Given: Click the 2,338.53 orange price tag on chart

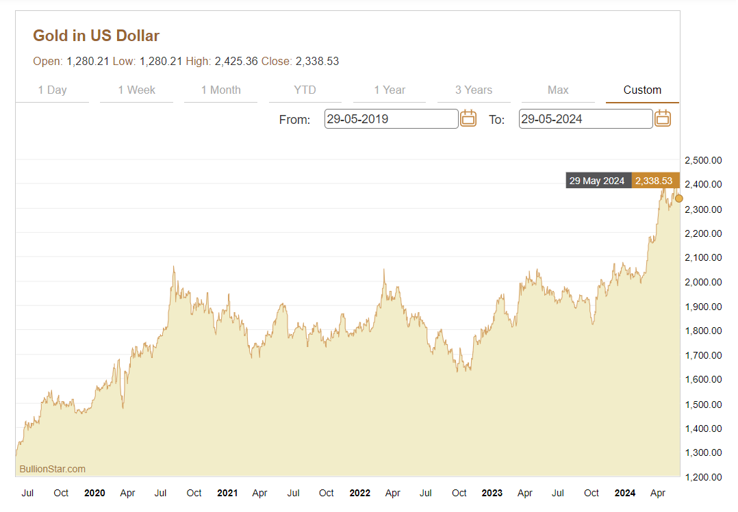Looking at the screenshot, I should [x=654, y=181].
